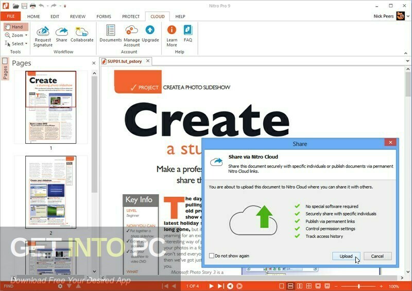This screenshot has width=412, height=291.
Task: Select page 2 thumbnail in Pages panel
Action: point(50,192)
